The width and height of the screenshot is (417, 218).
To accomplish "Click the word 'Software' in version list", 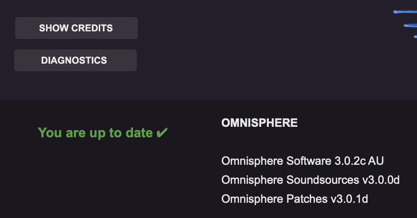I will (309, 161).
